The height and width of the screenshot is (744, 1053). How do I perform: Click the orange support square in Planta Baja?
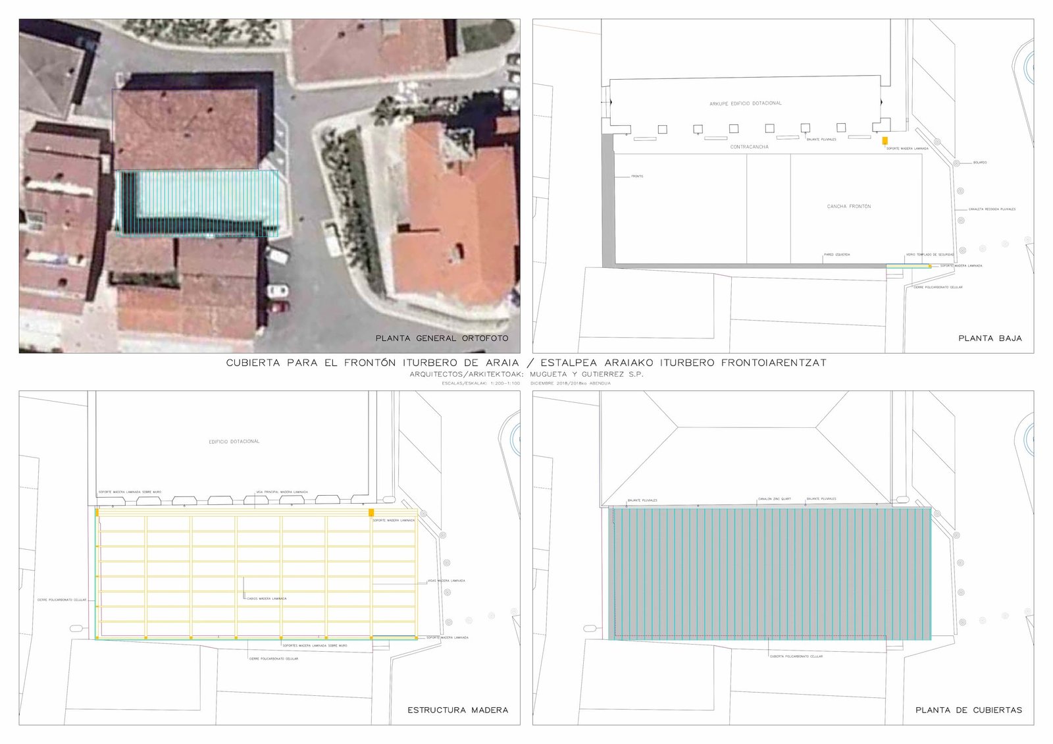coord(885,141)
